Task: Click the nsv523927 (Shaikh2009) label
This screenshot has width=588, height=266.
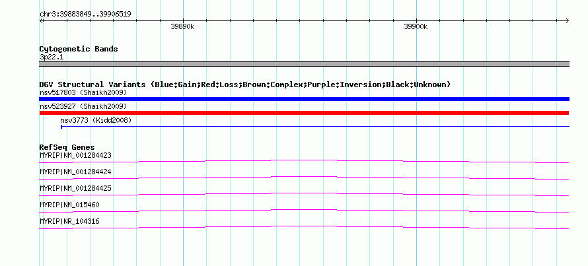Action: click(x=83, y=106)
